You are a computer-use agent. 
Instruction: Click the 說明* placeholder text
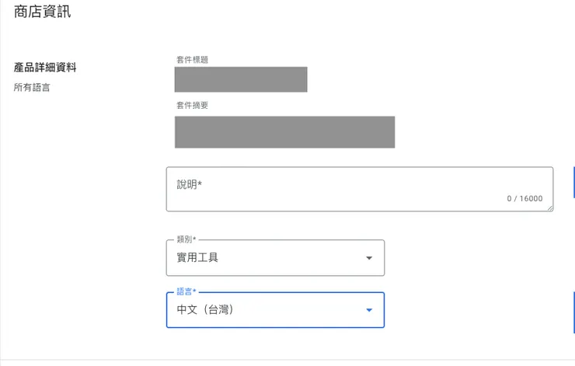click(x=189, y=185)
